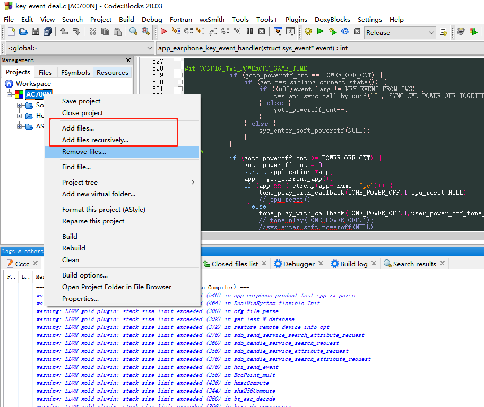Choose Properties... from the context menu
The width and height of the screenshot is (484, 407).
click(122, 299)
